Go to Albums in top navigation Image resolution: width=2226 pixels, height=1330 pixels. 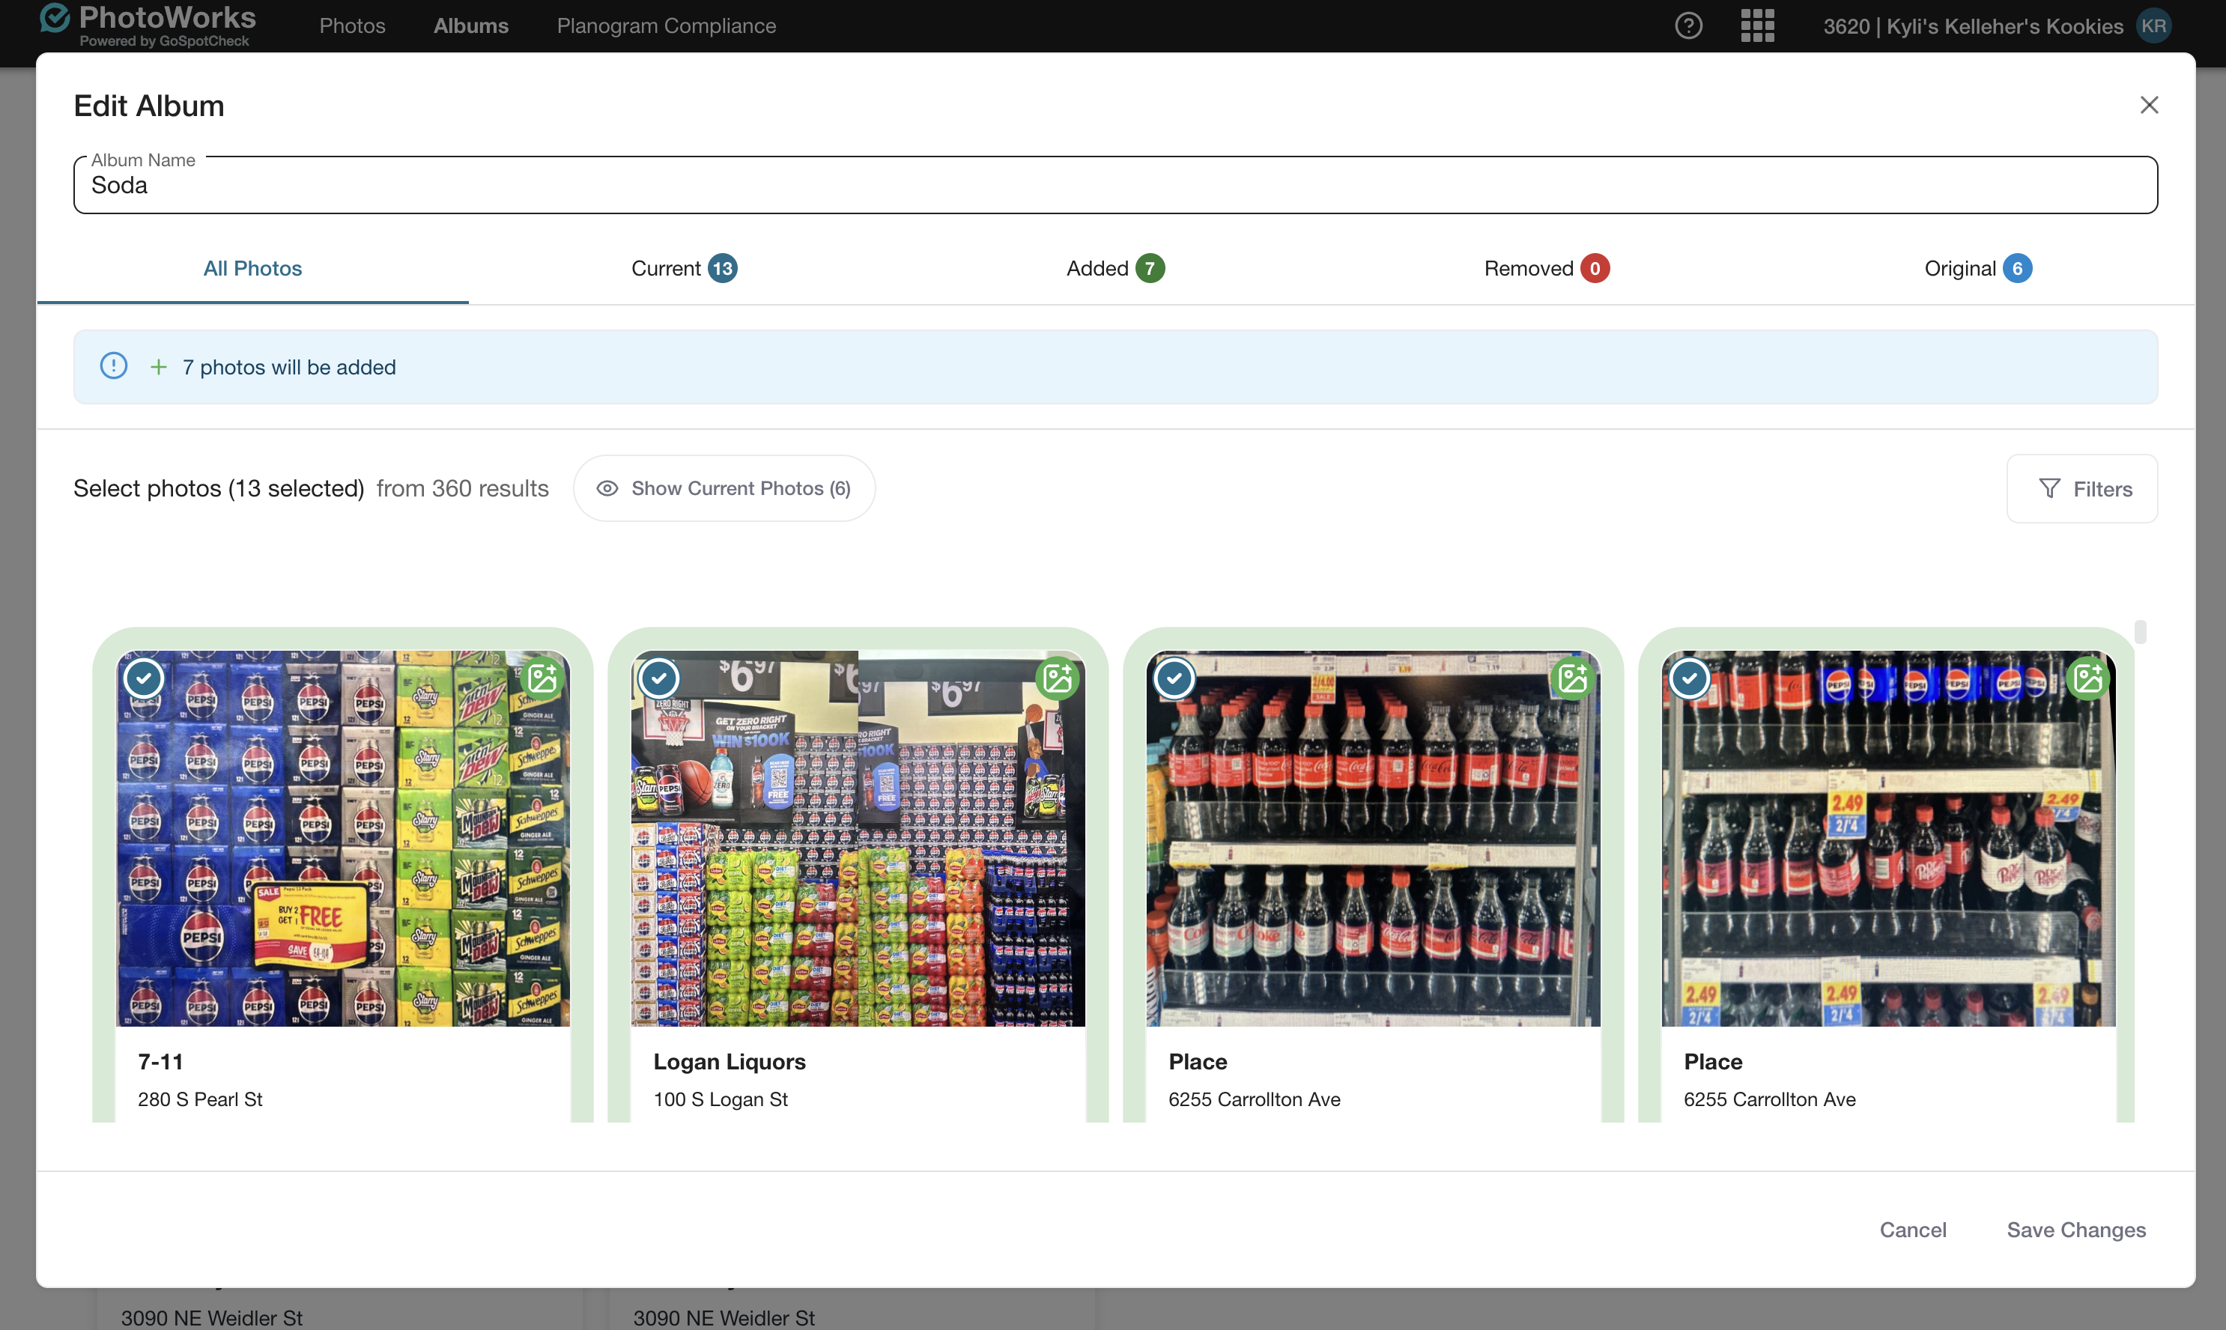coord(471,26)
